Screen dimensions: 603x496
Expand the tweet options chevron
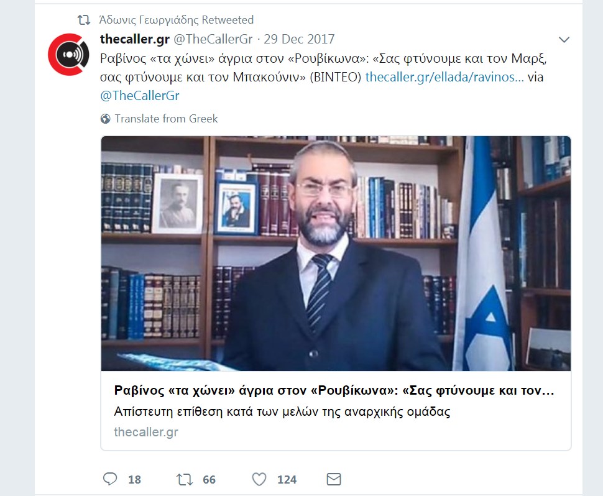(564, 40)
